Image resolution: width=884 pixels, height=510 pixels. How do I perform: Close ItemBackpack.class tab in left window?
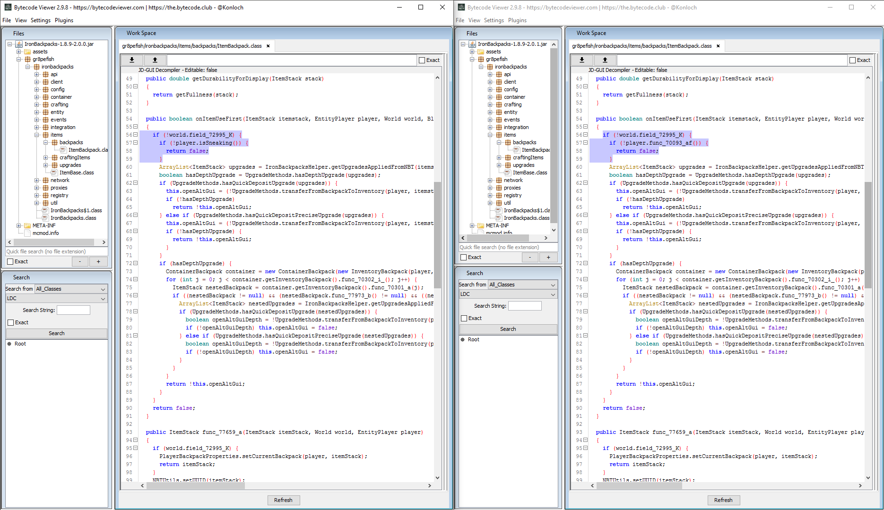(x=268, y=46)
